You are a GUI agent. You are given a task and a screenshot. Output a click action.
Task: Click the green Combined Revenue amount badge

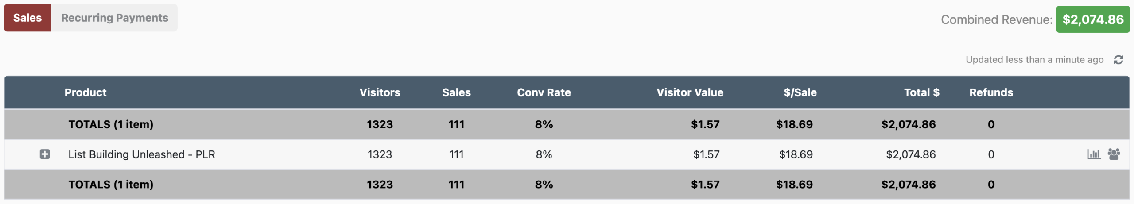point(1093,19)
